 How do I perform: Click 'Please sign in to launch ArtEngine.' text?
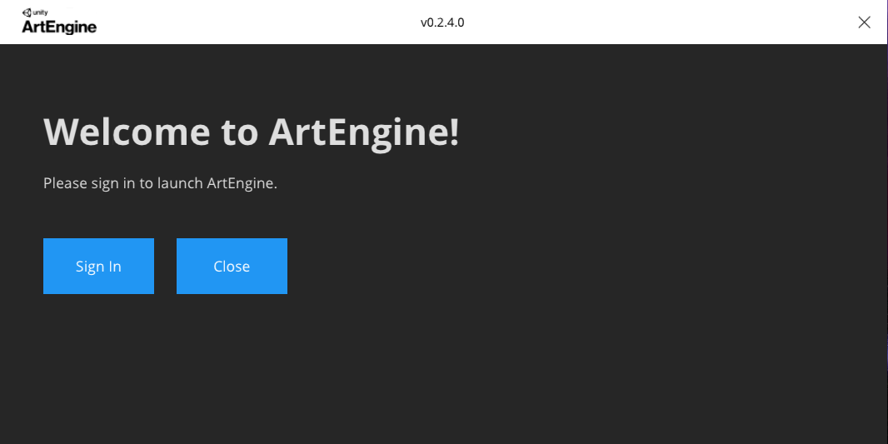(160, 183)
